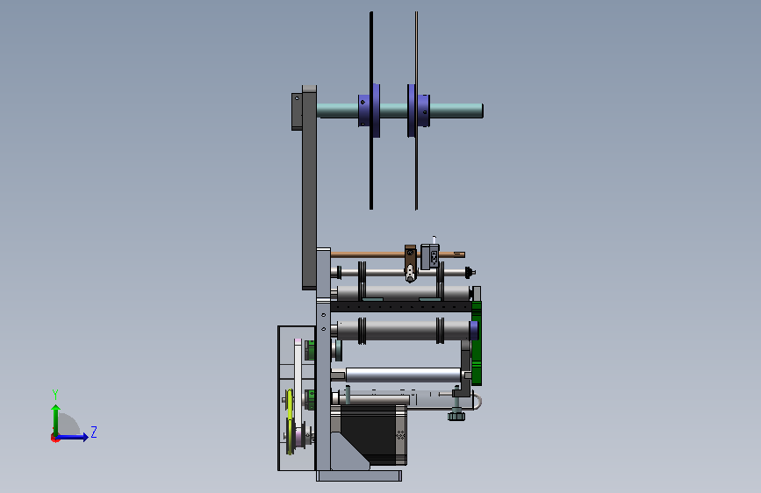
Task: Select the large gray roller below the black bar
Action: 403,330
